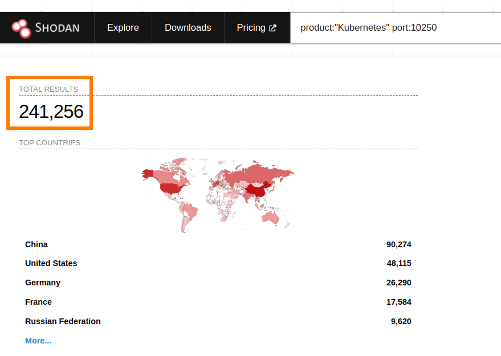The width and height of the screenshot is (501, 356).
Task: Open the Downloads menu item
Action: click(188, 28)
